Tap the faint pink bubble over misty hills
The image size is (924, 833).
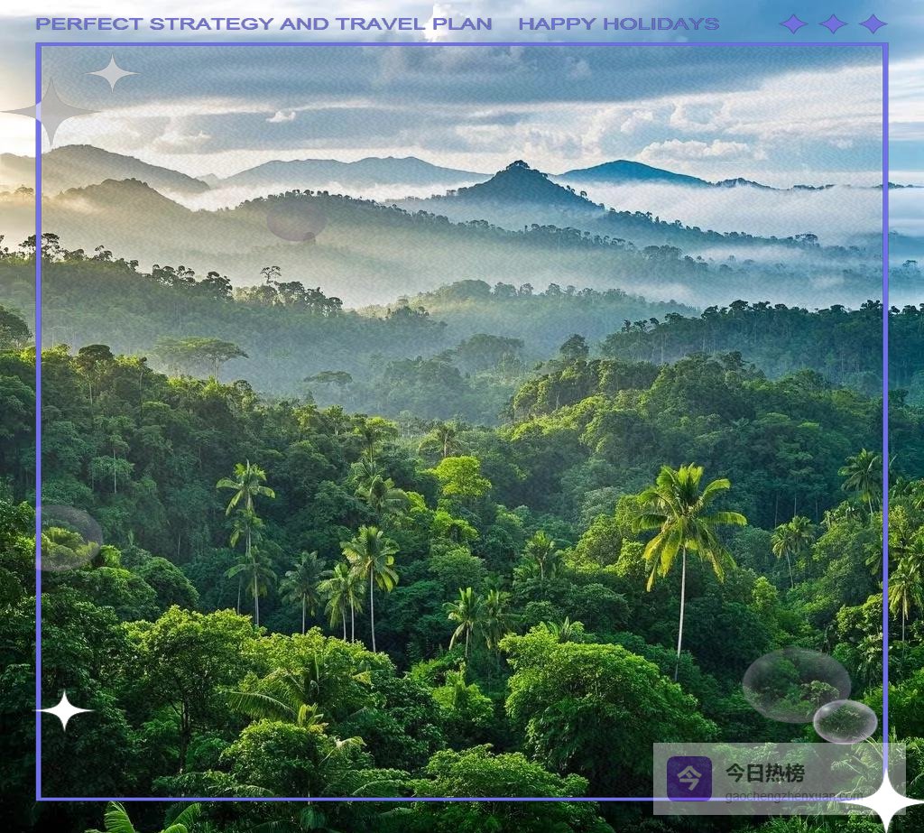click(296, 221)
